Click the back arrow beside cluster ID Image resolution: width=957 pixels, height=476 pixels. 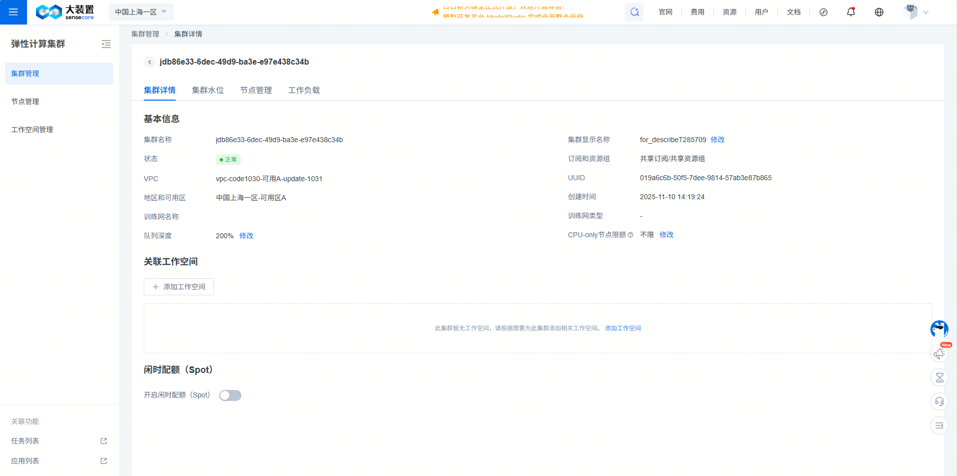[150, 62]
